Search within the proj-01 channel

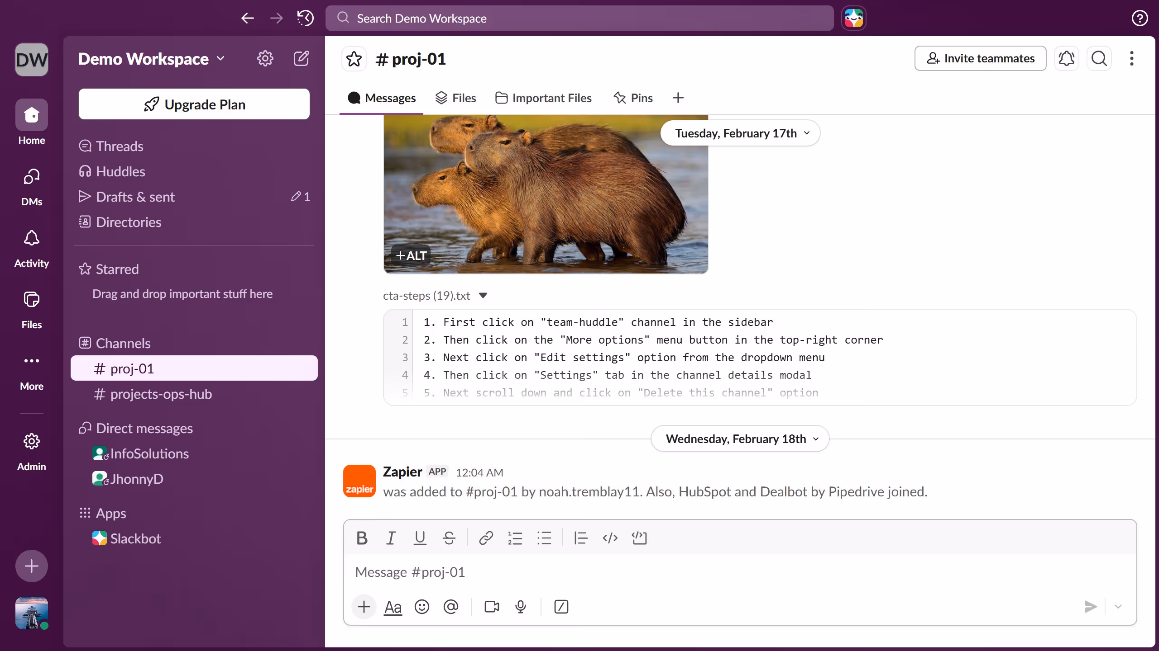1099,58
